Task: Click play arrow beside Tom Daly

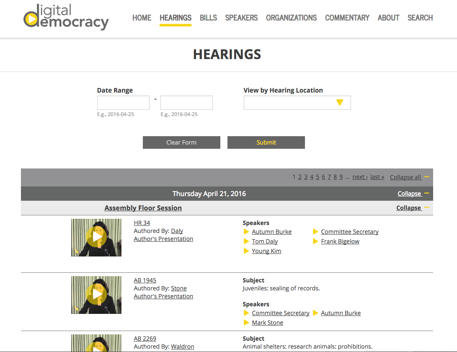Action: click(x=246, y=241)
